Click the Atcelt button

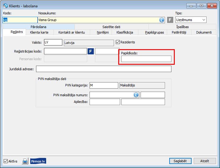[x=204, y=161]
